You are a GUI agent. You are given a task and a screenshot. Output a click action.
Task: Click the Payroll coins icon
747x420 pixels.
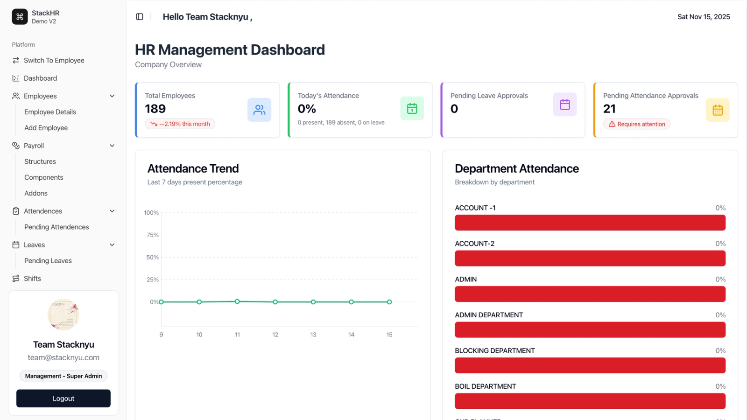16,146
